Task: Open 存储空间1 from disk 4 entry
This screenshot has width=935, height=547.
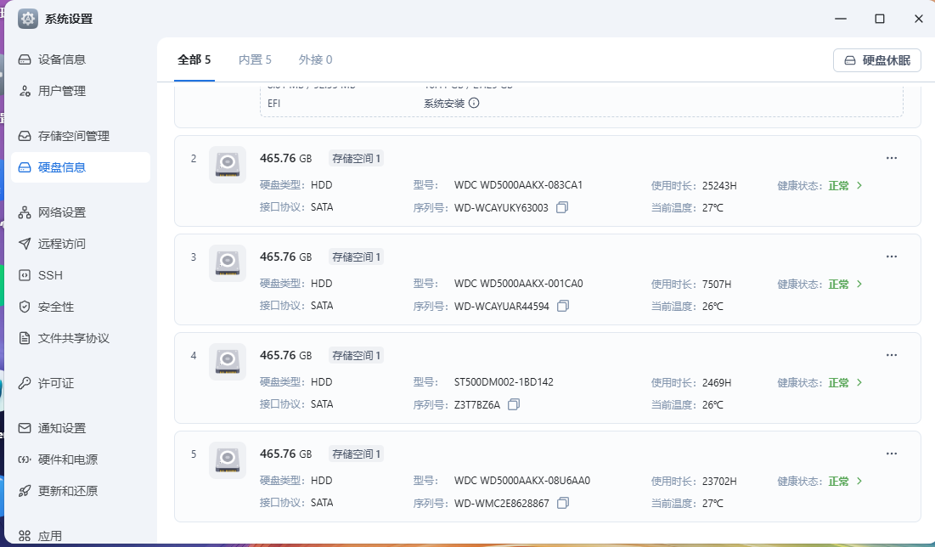Action: pyautogui.click(x=356, y=354)
